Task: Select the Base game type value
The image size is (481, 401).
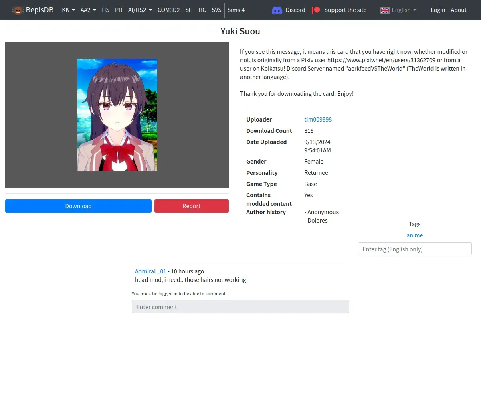Action: click(311, 184)
